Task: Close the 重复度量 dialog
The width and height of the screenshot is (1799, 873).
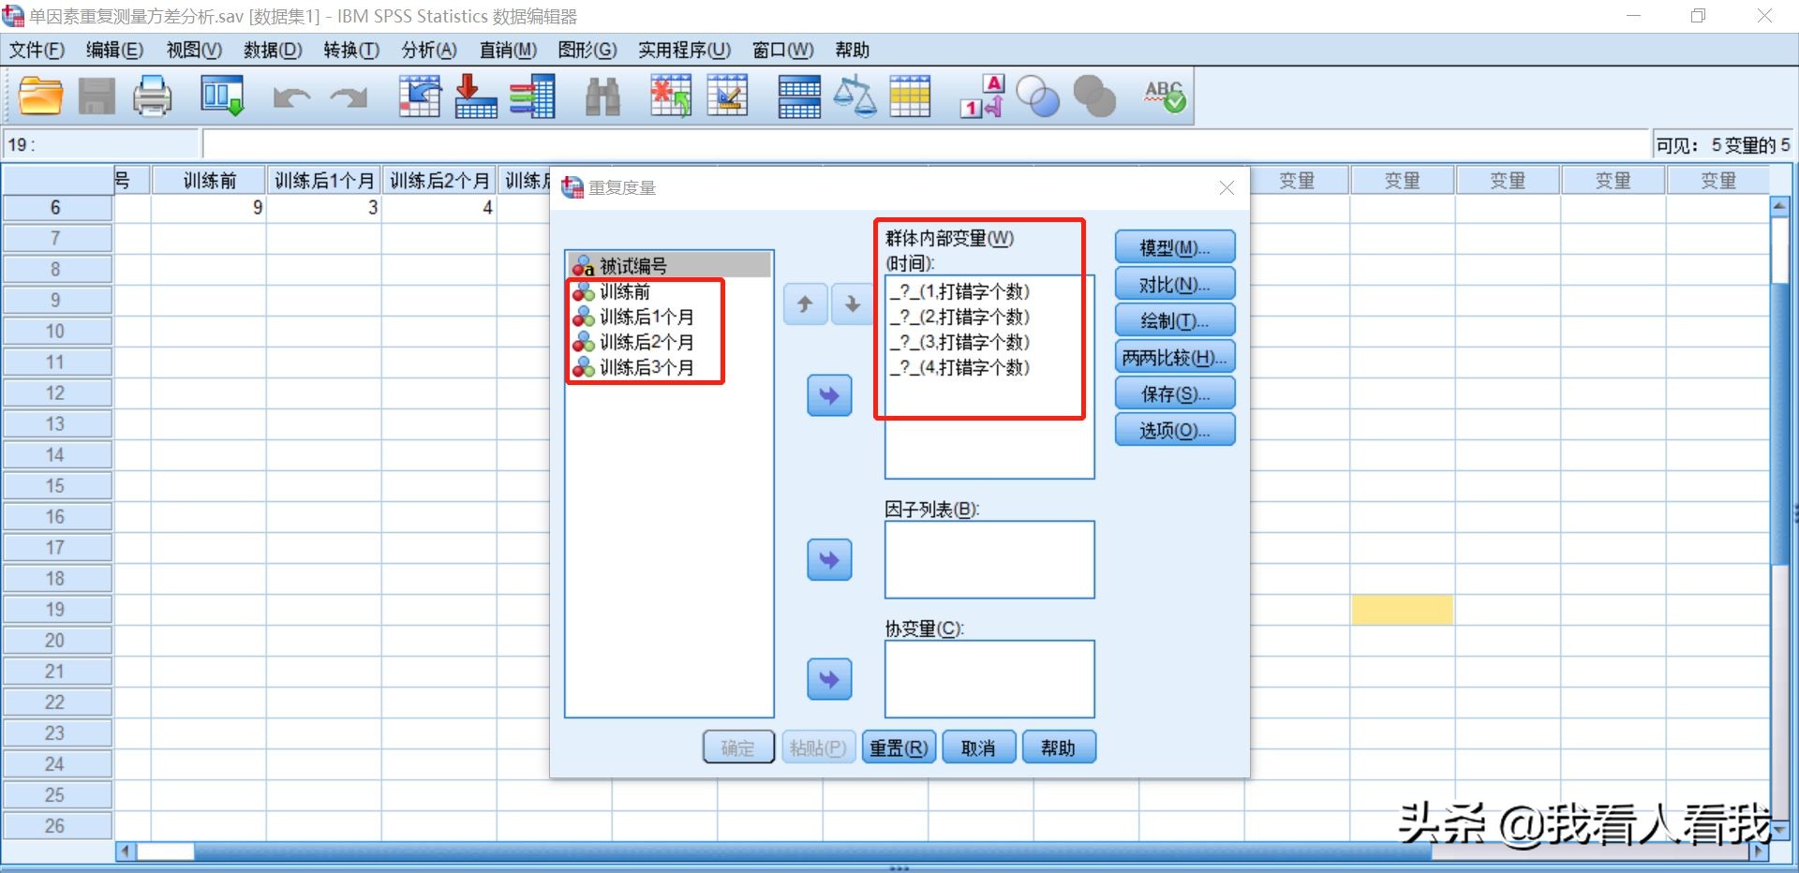Action: click(1227, 188)
